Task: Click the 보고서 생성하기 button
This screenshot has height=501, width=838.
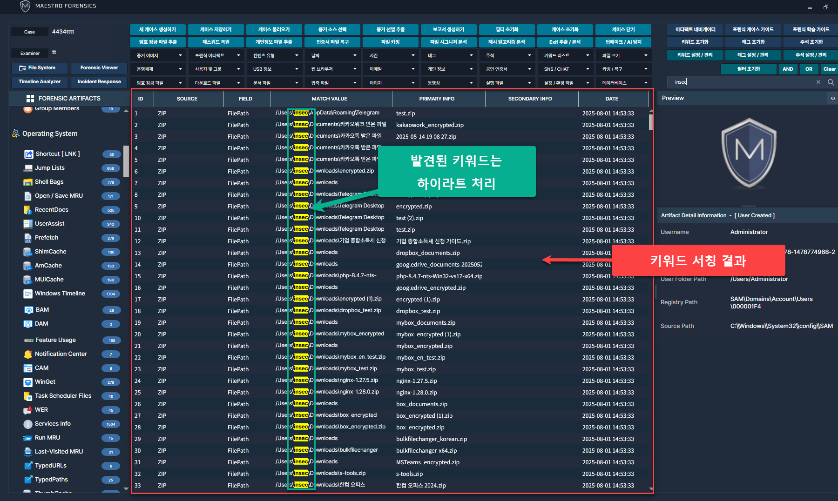Action: coord(448,29)
